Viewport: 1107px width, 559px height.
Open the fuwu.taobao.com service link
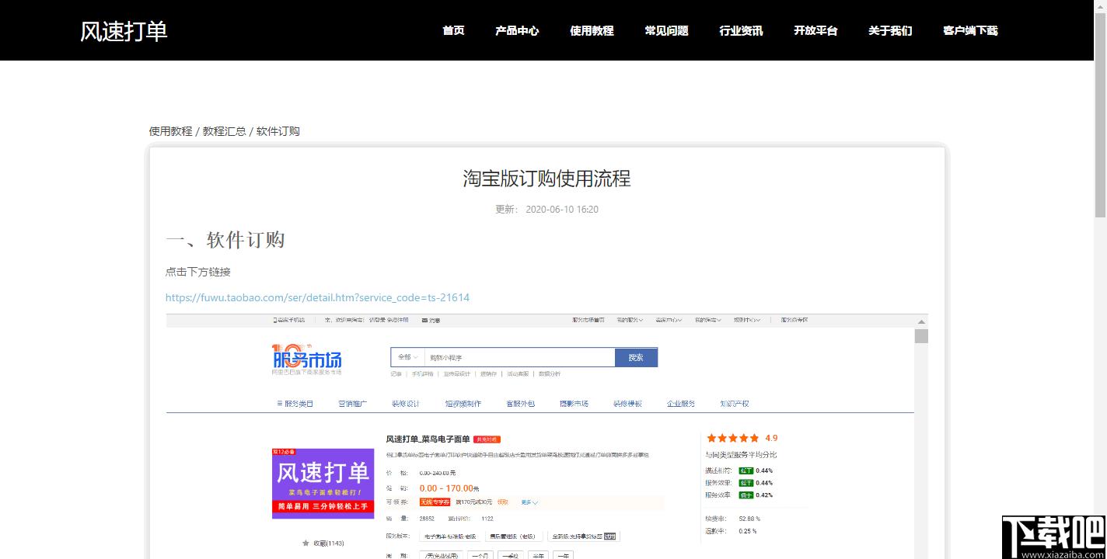[x=317, y=297]
